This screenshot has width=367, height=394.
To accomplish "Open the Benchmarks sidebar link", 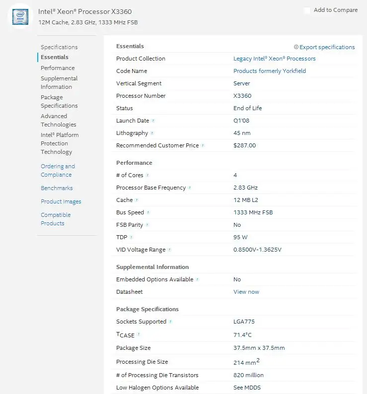I will tap(57, 188).
